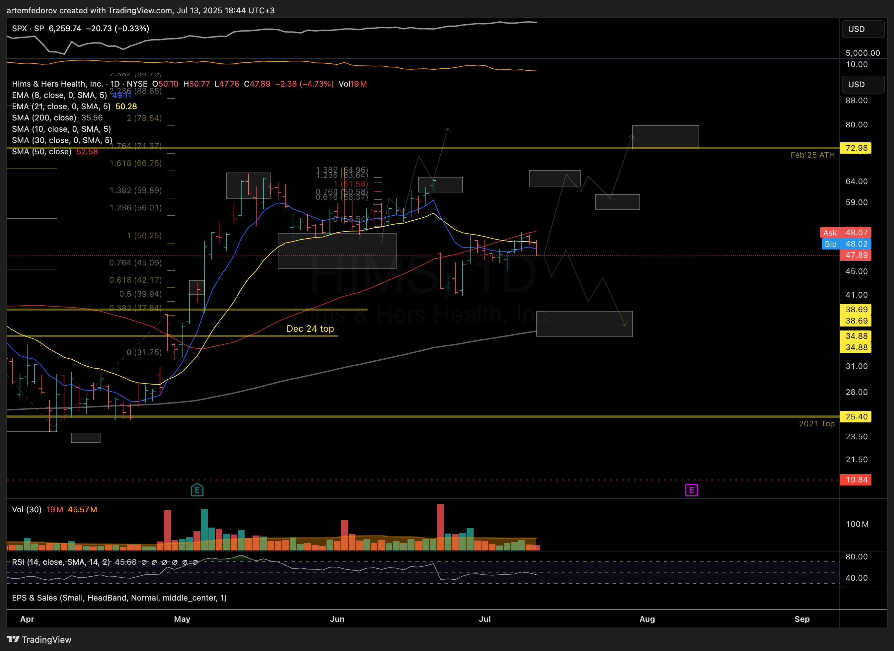This screenshot has width=894, height=651.
Task: Click the 72.98 price label
Action: pos(856,148)
